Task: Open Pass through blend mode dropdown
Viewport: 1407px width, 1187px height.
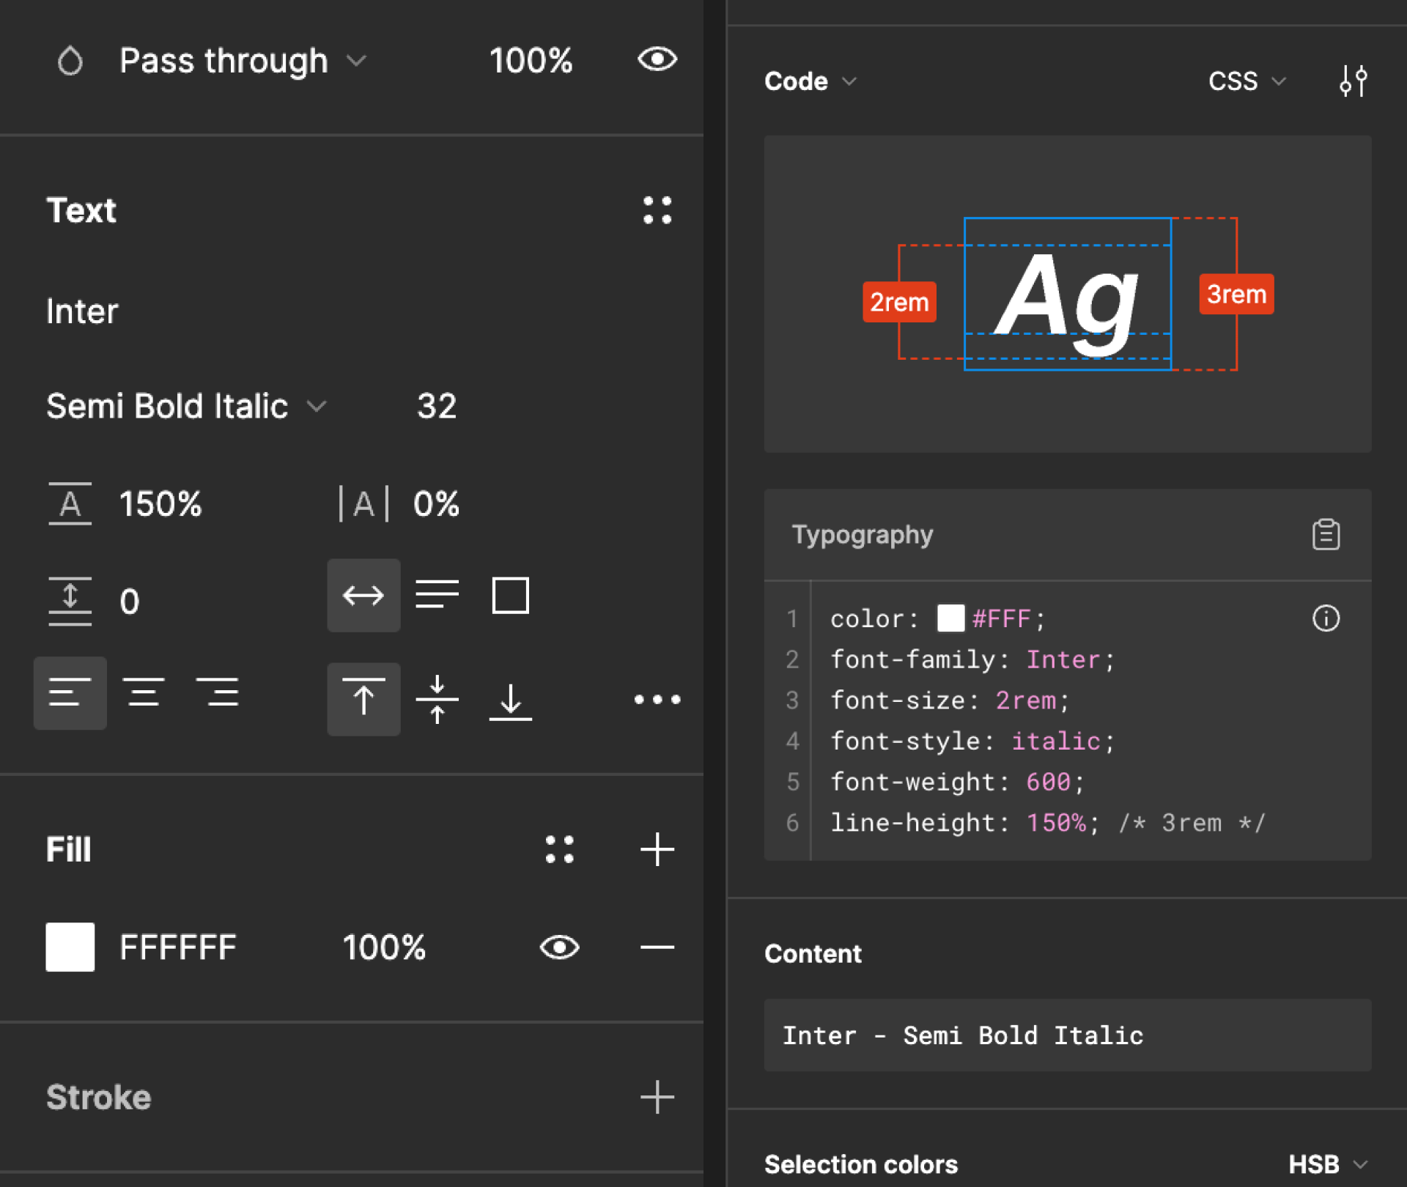Action: (x=242, y=60)
